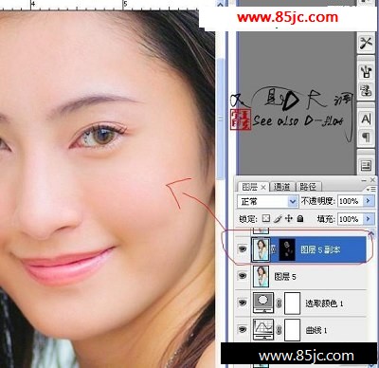Image resolution: width=379 pixels, height=368 pixels.
Task: Close the 图层 tab with its x
Action: click(x=263, y=187)
